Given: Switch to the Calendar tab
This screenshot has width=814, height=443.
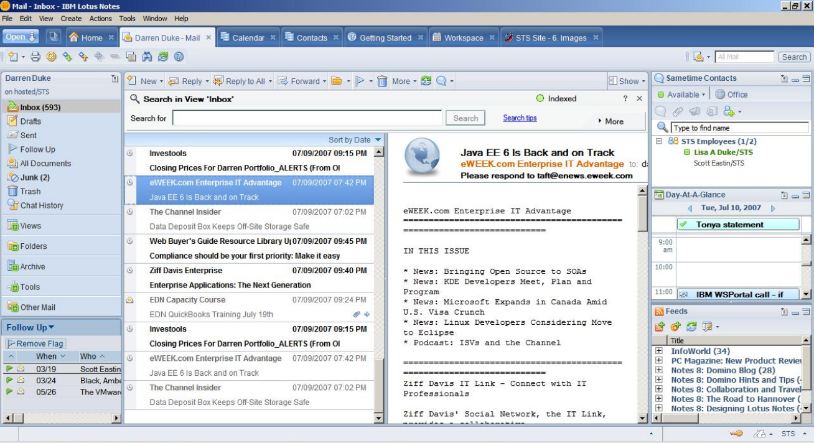Looking at the screenshot, I should pos(248,37).
